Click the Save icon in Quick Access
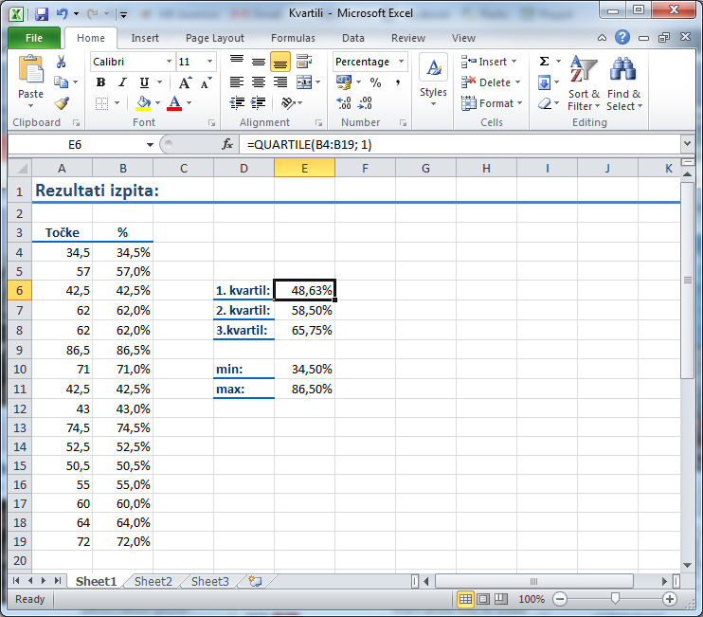The height and width of the screenshot is (617, 703). coord(42,14)
